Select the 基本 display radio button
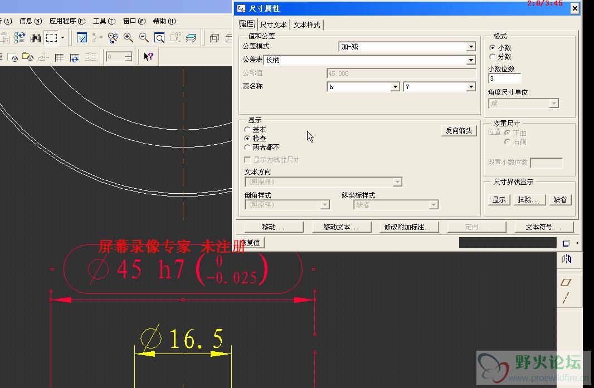The height and width of the screenshot is (388, 594). pyautogui.click(x=247, y=130)
